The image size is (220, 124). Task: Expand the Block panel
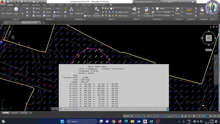point(137,19)
